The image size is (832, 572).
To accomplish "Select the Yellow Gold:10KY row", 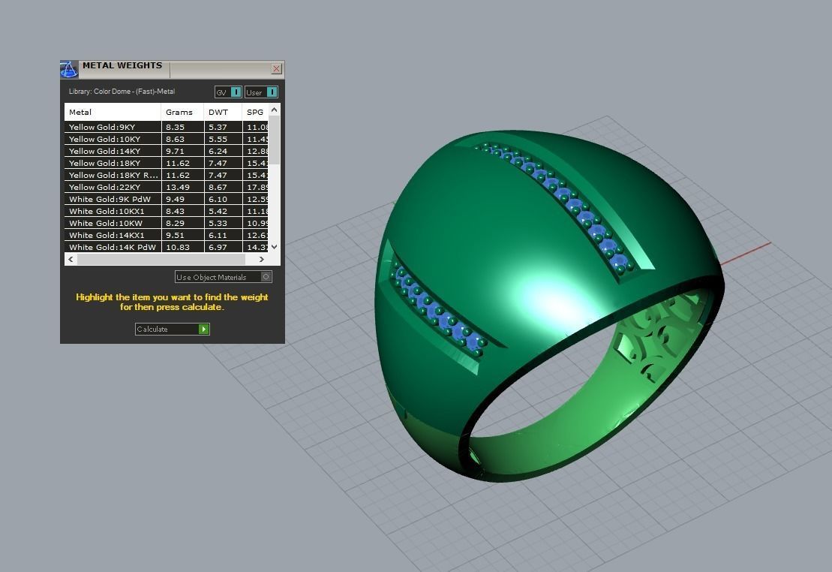I will [x=166, y=139].
